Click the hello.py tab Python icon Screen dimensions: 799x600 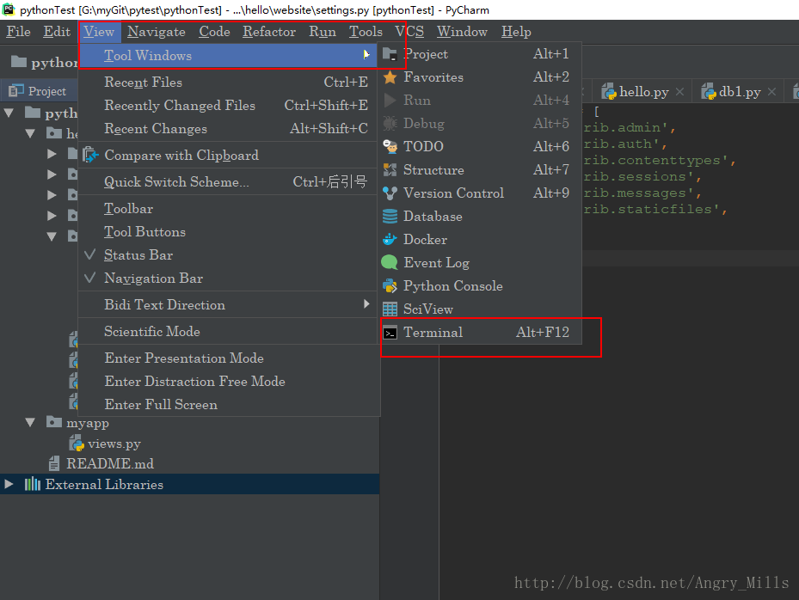tap(608, 92)
